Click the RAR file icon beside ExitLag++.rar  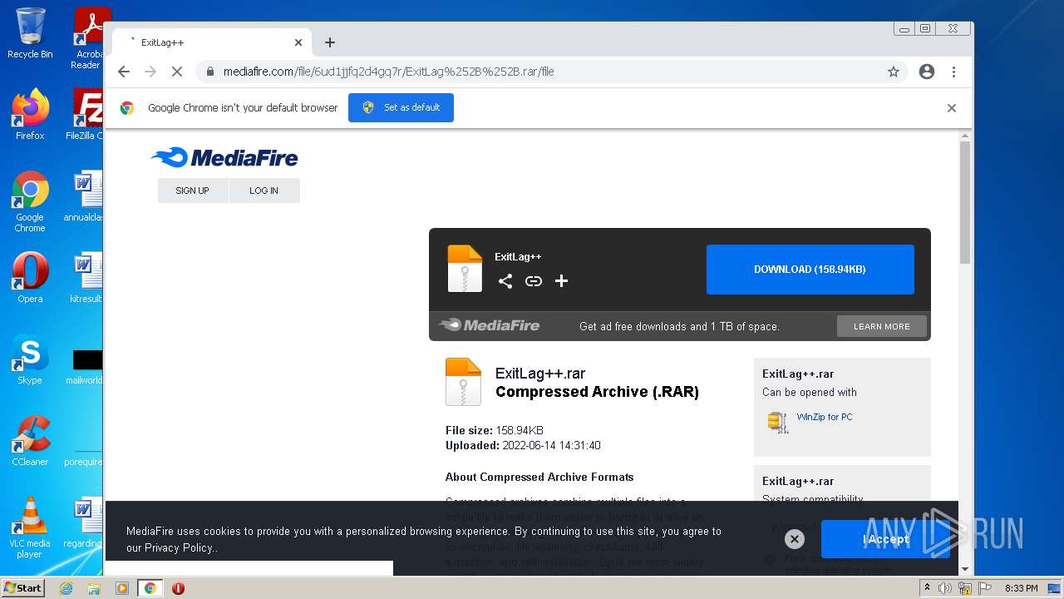point(463,382)
